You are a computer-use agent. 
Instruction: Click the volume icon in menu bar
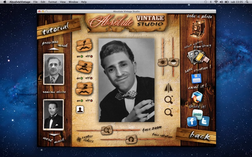(221, 2)
